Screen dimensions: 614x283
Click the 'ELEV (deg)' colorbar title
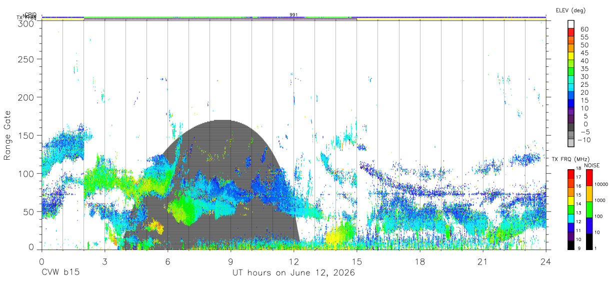pos(570,10)
